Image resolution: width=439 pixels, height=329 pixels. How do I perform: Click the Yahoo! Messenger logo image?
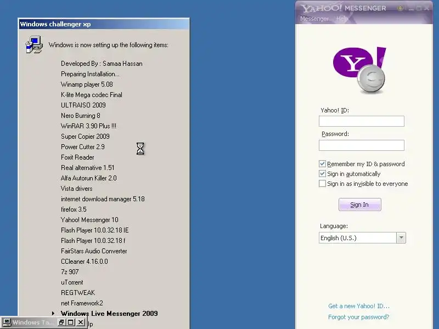point(359,70)
